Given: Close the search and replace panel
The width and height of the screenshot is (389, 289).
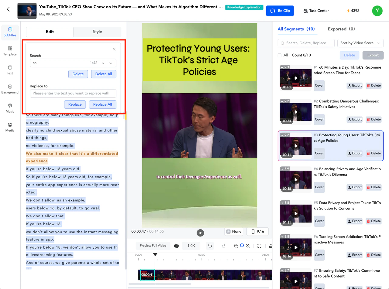Looking at the screenshot, I should click(114, 49).
